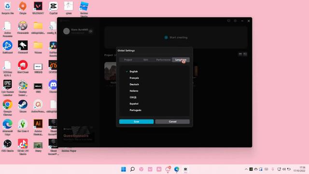The width and height of the screenshot is (309, 174).
Task: Switch to the Edit settings tab
Action: coord(146,60)
